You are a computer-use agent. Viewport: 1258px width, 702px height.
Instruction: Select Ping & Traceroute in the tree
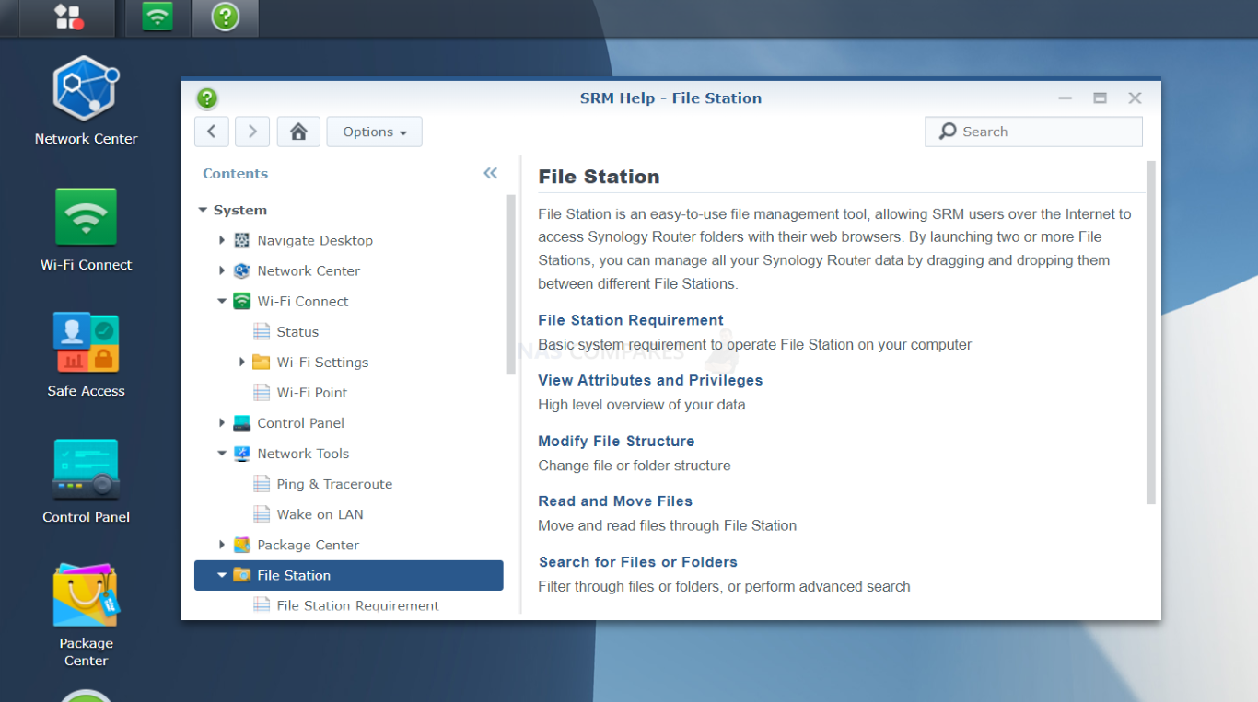coord(334,484)
